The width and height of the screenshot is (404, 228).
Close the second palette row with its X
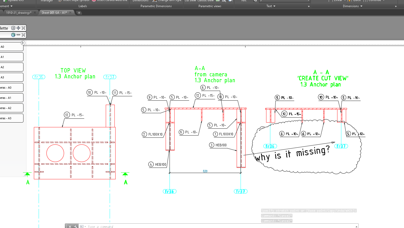(x=23, y=35)
